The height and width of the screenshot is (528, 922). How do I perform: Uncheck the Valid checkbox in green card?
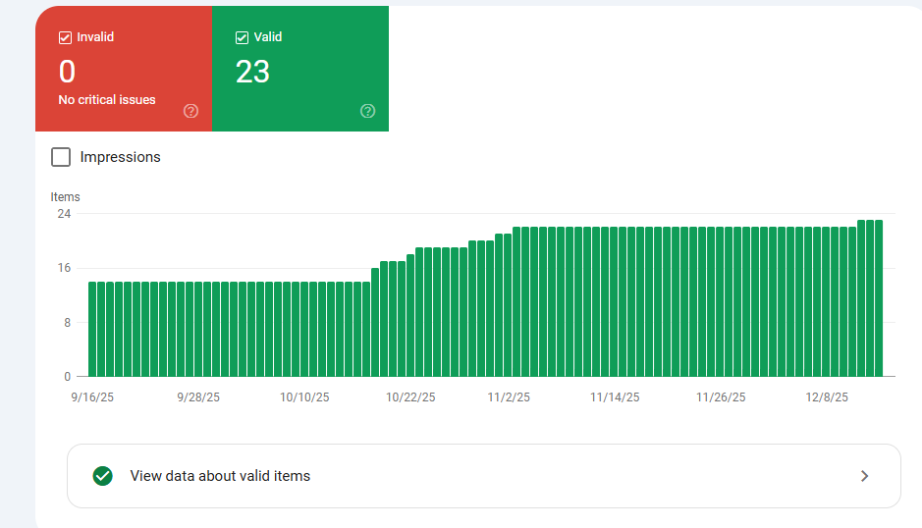point(243,37)
